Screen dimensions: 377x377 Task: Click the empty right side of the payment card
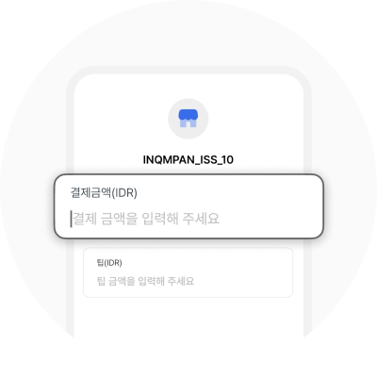pos(270,206)
